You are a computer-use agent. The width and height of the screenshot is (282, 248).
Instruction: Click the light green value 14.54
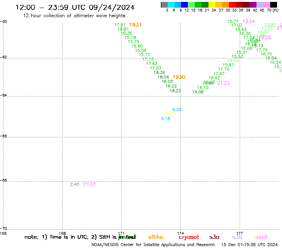pyautogui.click(x=233, y=61)
